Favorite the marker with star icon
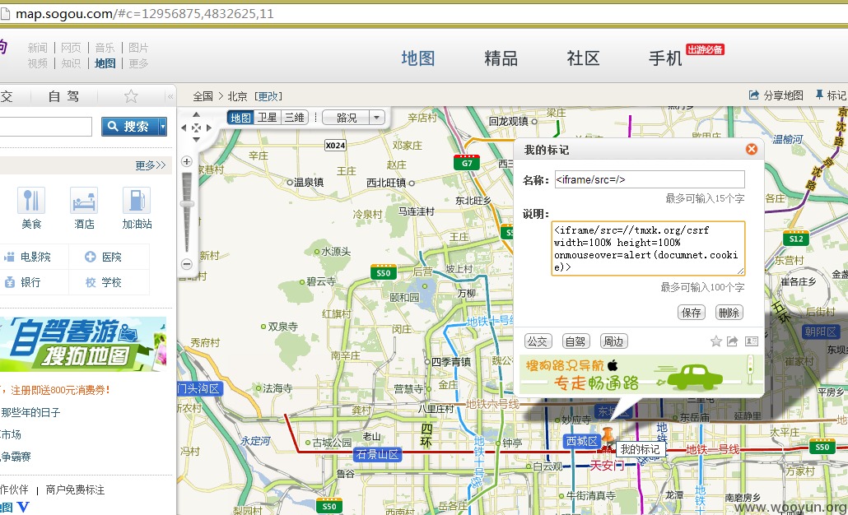 tap(716, 341)
